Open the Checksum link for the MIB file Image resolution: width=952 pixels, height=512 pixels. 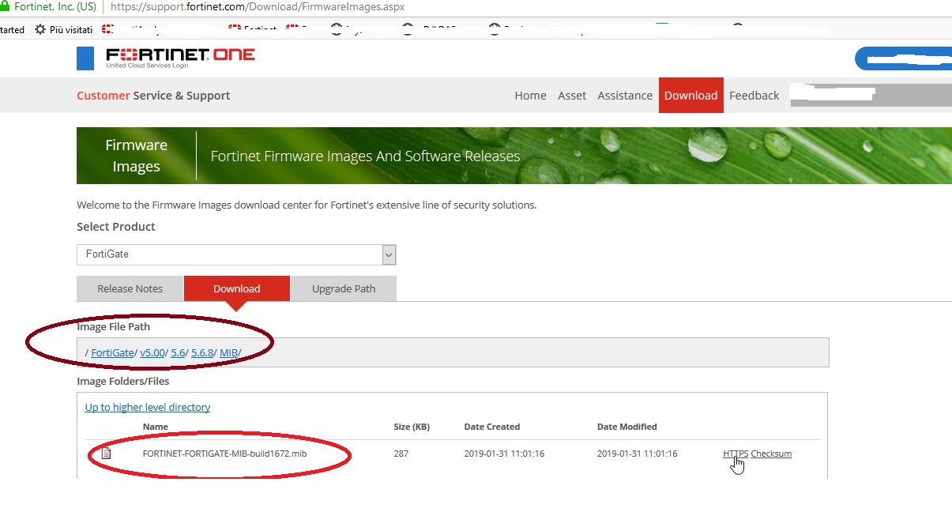click(771, 454)
